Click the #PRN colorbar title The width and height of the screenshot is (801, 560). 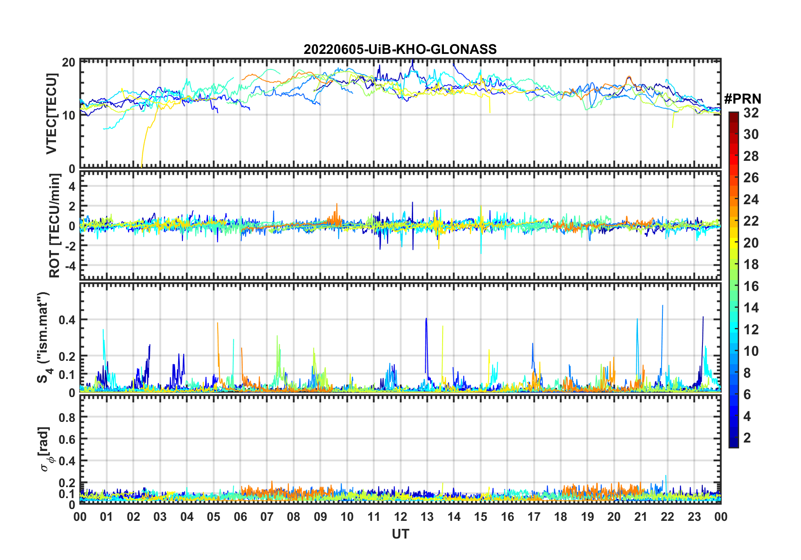tap(742, 99)
